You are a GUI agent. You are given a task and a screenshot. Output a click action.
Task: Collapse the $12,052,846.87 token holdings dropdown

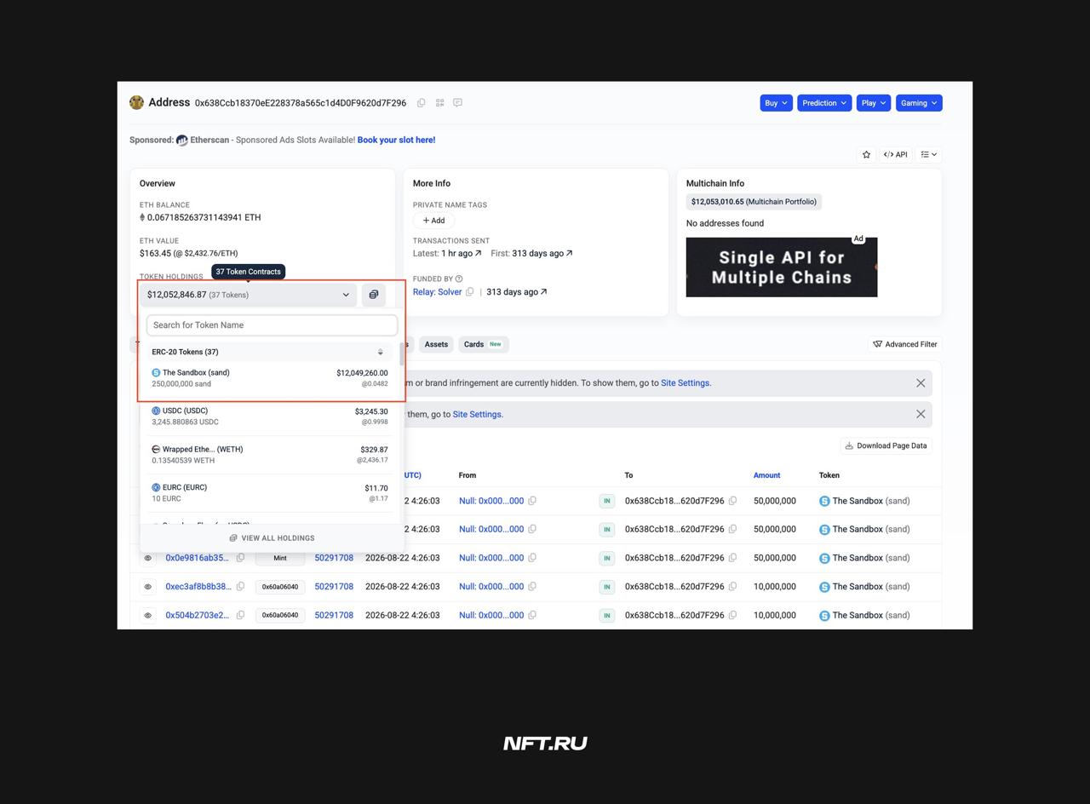248,295
